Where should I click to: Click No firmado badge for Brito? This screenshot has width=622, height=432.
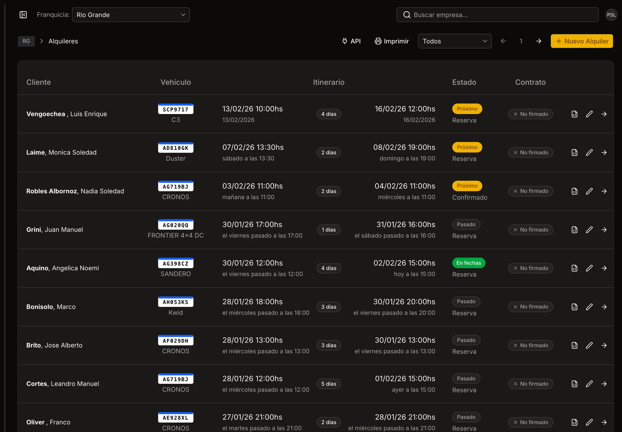[x=530, y=345]
